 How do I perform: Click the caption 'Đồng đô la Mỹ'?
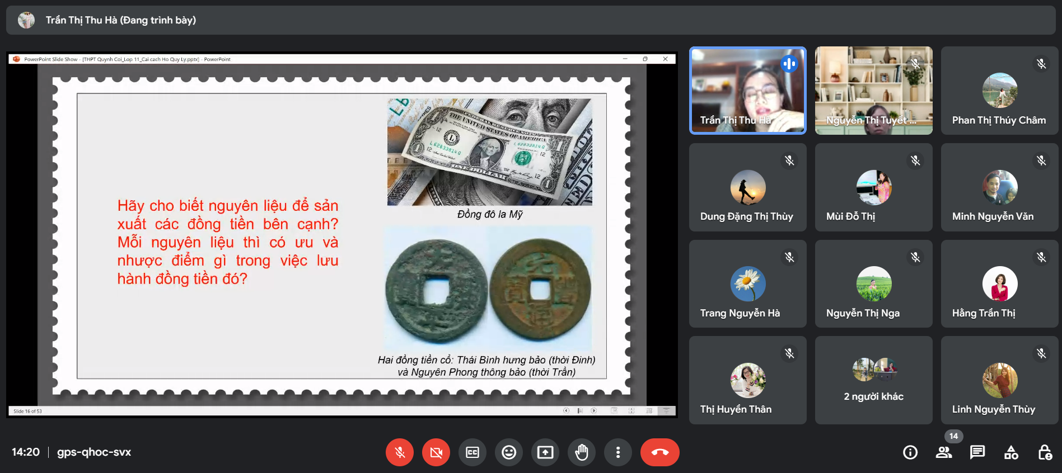[490, 214]
